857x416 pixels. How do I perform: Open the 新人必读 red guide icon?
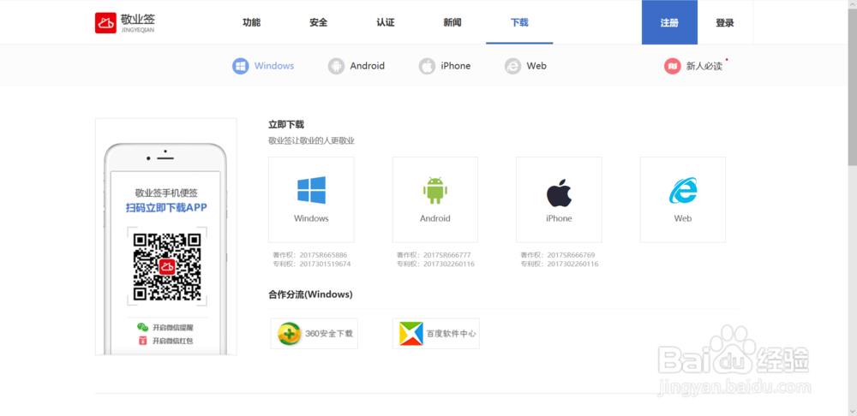click(672, 66)
